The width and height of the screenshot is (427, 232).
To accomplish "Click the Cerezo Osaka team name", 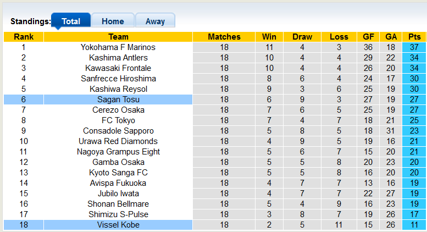I will coord(118,110).
